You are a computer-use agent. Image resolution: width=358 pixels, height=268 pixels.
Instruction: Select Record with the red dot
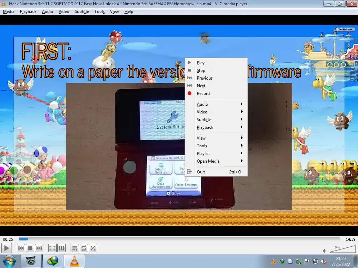tap(216, 94)
